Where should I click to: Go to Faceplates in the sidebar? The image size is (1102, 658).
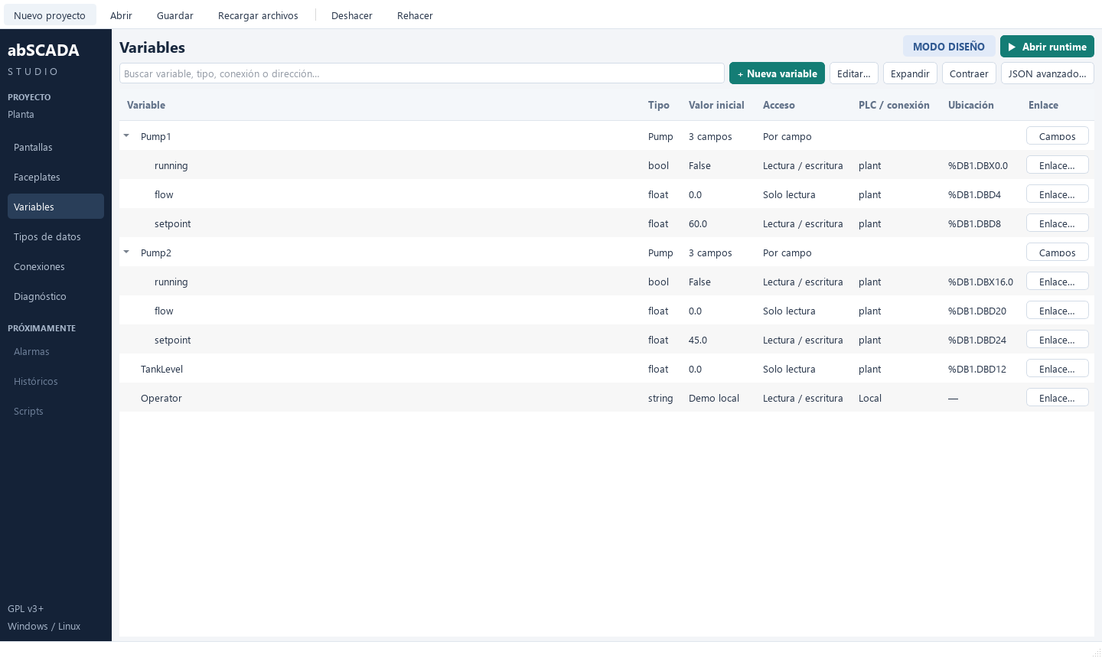(56, 177)
